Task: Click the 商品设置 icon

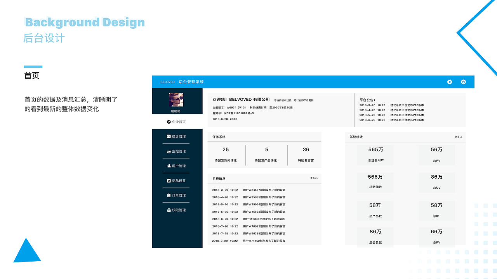Action: click(169, 181)
